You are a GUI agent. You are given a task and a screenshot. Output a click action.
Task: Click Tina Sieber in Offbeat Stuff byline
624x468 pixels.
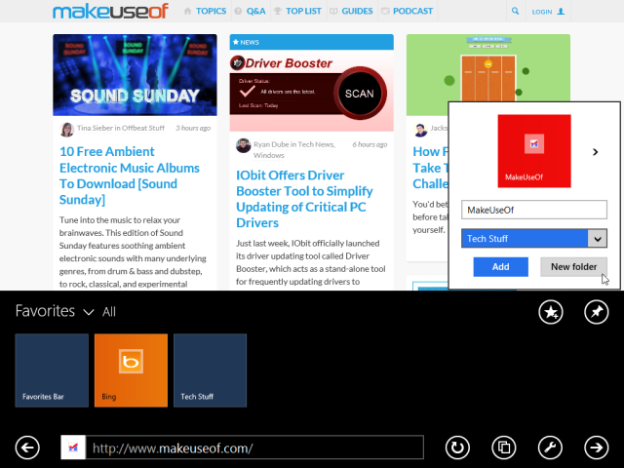pyautogui.click(x=121, y=128)
